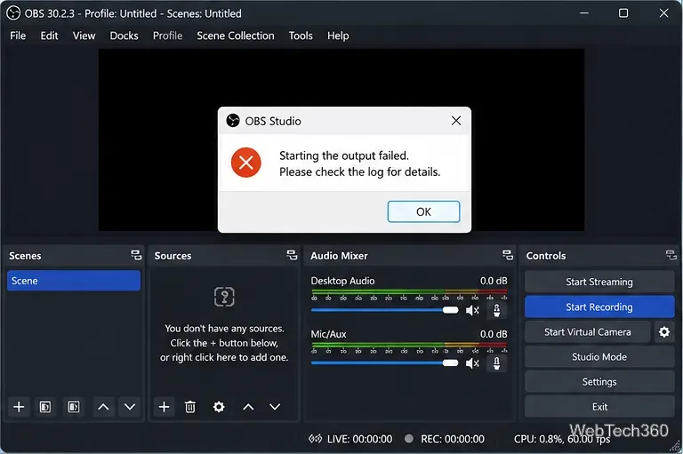This screenshot has width=683, height=454.
Task: Remove selected source with trash icon
Action: pos(190,407)
